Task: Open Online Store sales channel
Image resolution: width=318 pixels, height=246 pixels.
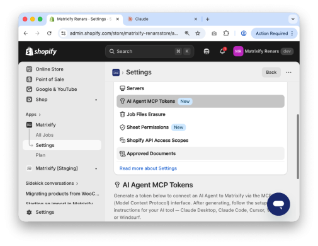Action: tap(62, 69)
